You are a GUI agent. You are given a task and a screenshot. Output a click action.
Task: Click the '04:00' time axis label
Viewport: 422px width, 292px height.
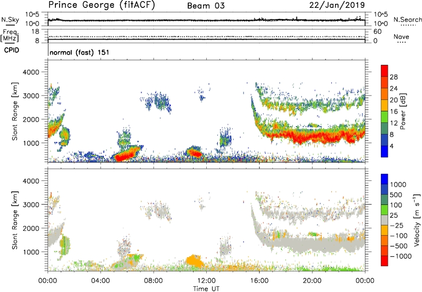coord(100,281)
